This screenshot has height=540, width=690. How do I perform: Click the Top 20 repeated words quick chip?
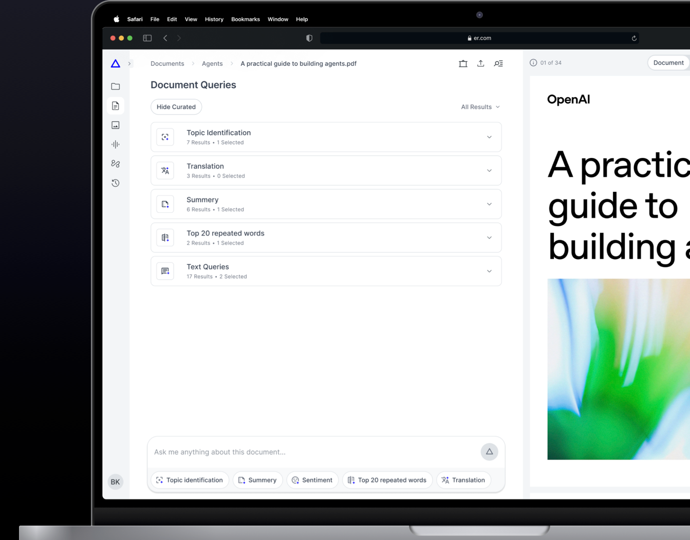point(387,480)
